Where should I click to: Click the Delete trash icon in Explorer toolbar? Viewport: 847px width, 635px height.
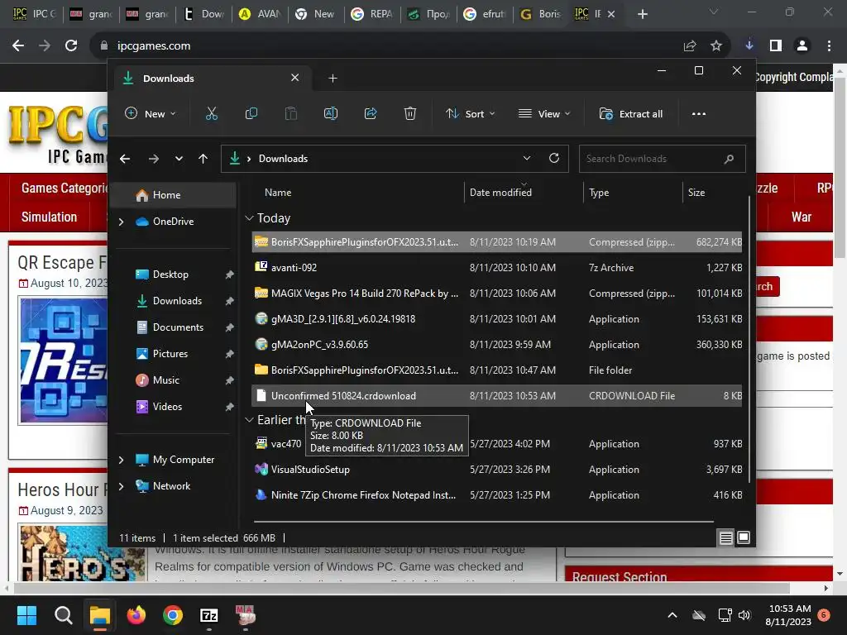[410, 113]
